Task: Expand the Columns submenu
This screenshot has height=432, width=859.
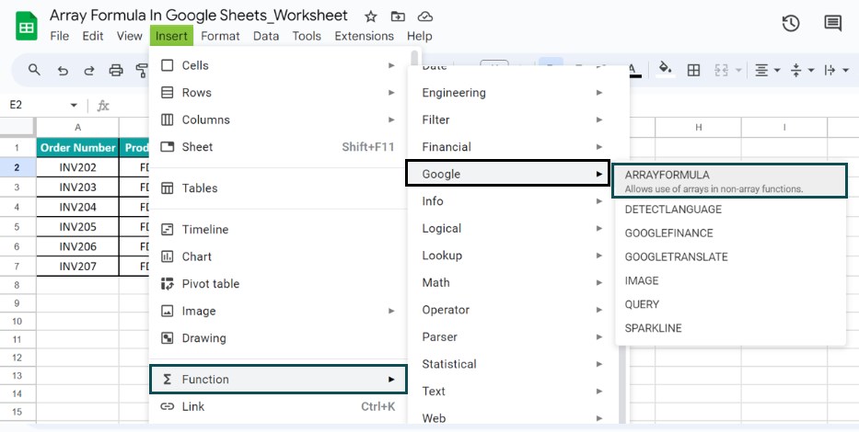Action: tap(278, 119)
